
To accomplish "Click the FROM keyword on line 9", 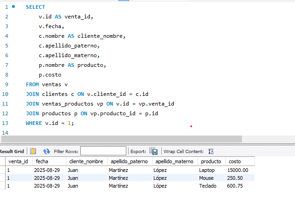I will click(32, 84).
